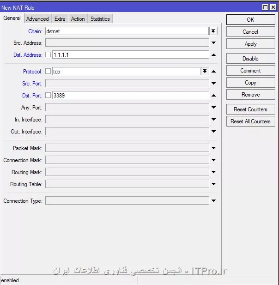Click the OK button
279x285 pixels.
(x=250, y=19)
